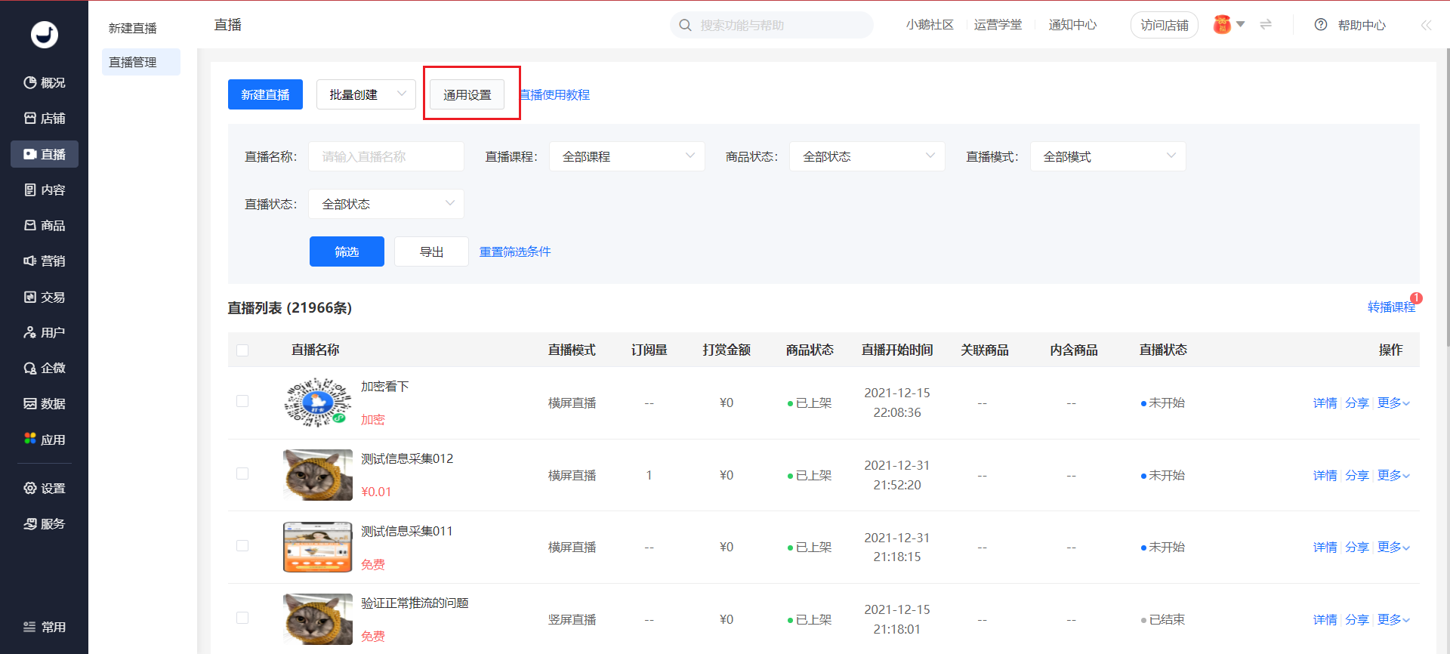The image size is (1450, 654).
Task: Click the help center question-mark icon
Action: click(x=1321, y=25)
